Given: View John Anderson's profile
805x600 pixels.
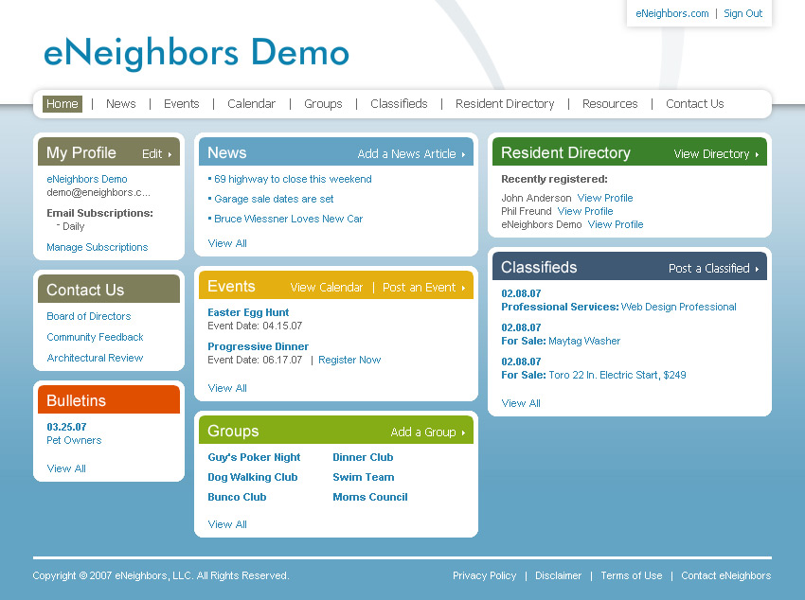Looking at the screenshot, I should (605, 198).
